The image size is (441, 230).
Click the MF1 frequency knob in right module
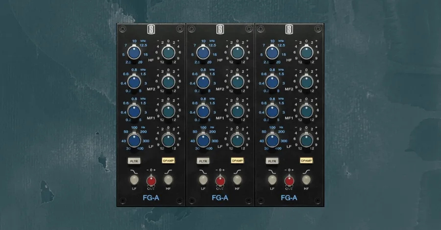272,111
